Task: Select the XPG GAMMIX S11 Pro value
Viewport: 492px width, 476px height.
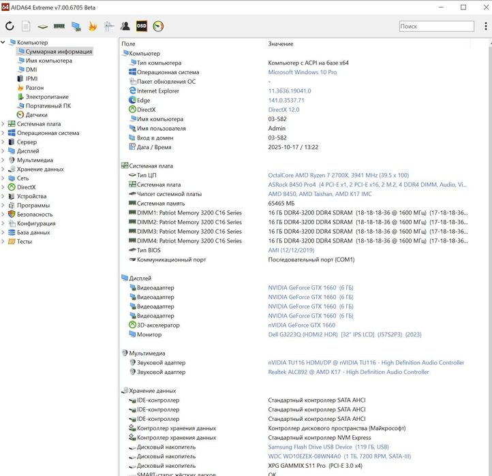Action: pos(315,466)
